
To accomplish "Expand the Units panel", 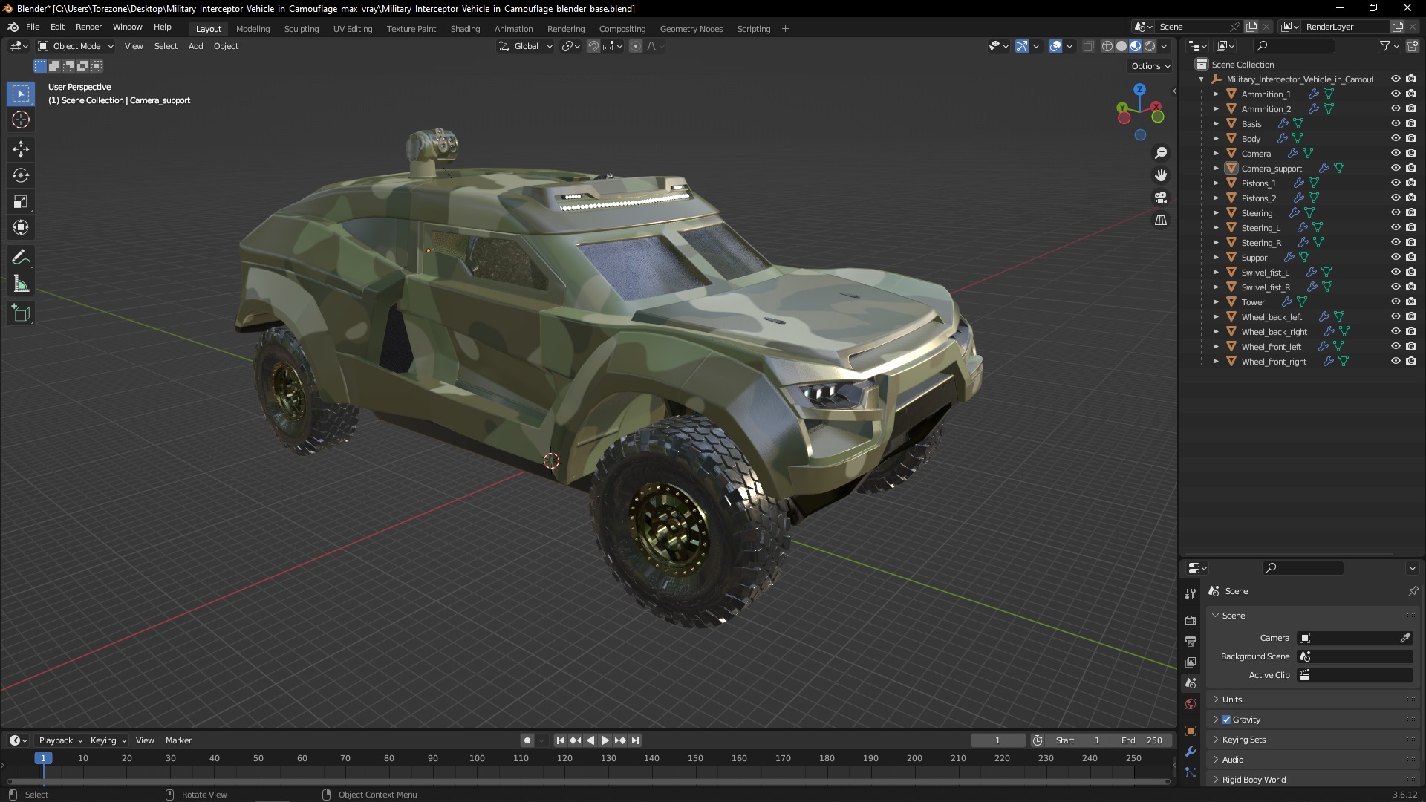I will click(x=1232, y=700).
